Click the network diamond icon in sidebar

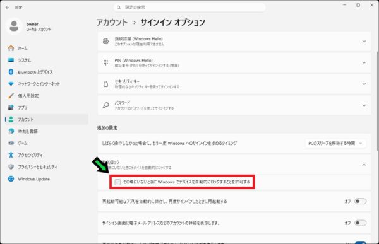[x=11, y=84]
